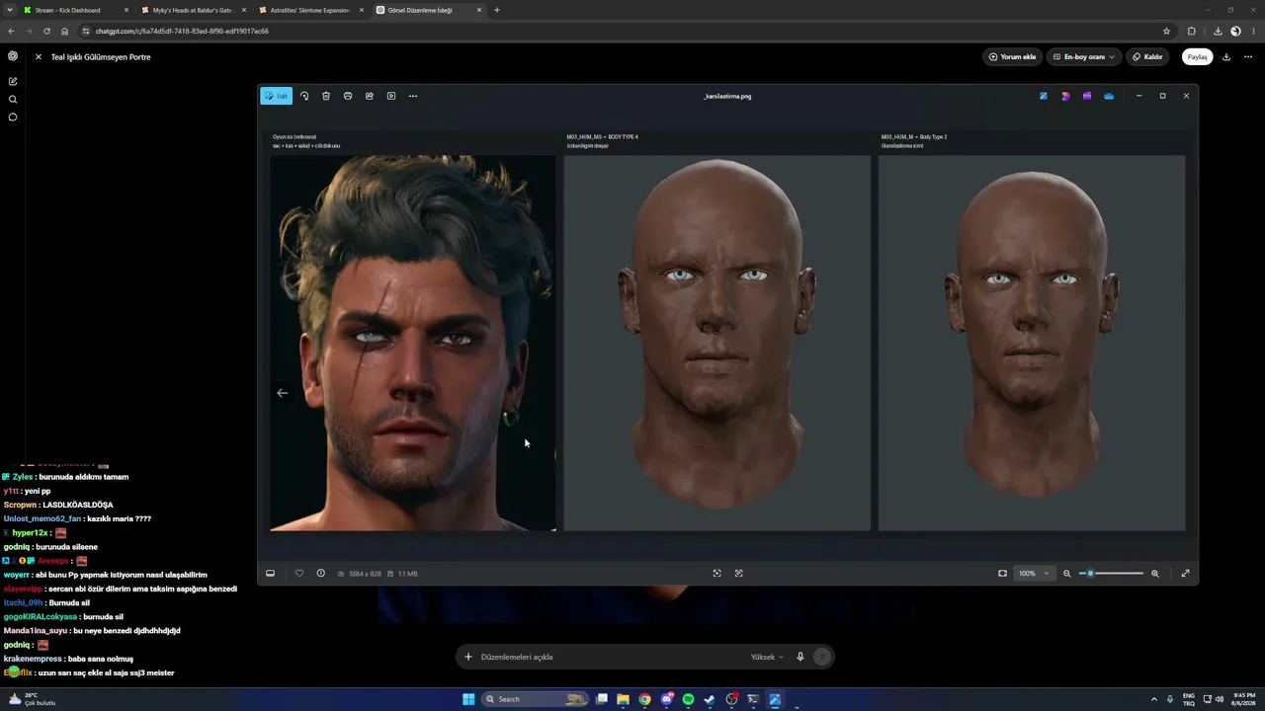Screen dimensions: 1265x711
Task: Share the image from Photos toolbar
Action: click(370, 96)
